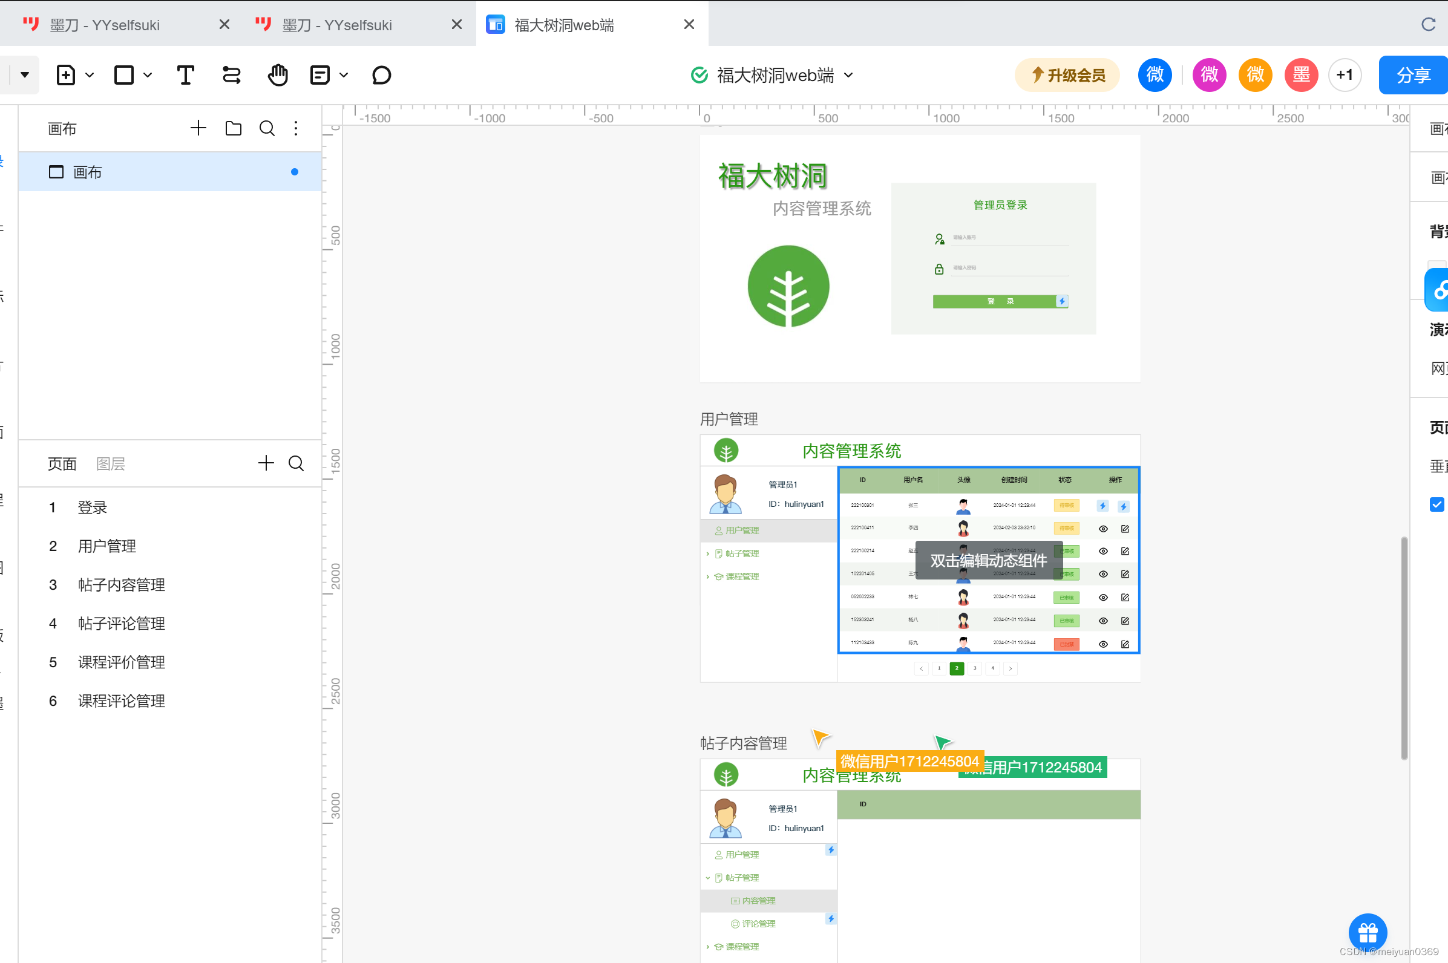Screen dimensions: 1448x963
Task: Open the comment tool
Action: (381, 74)
